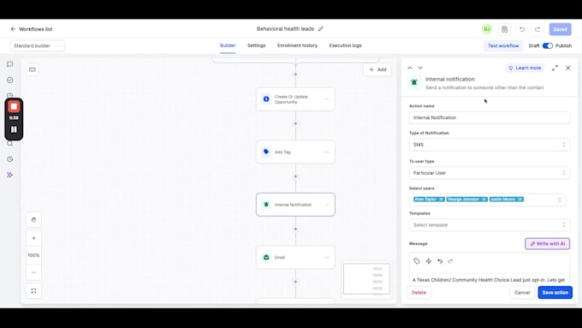Close the Internal notification panel
The height and width of the screenshot is (328, 582).
point(568,68)
